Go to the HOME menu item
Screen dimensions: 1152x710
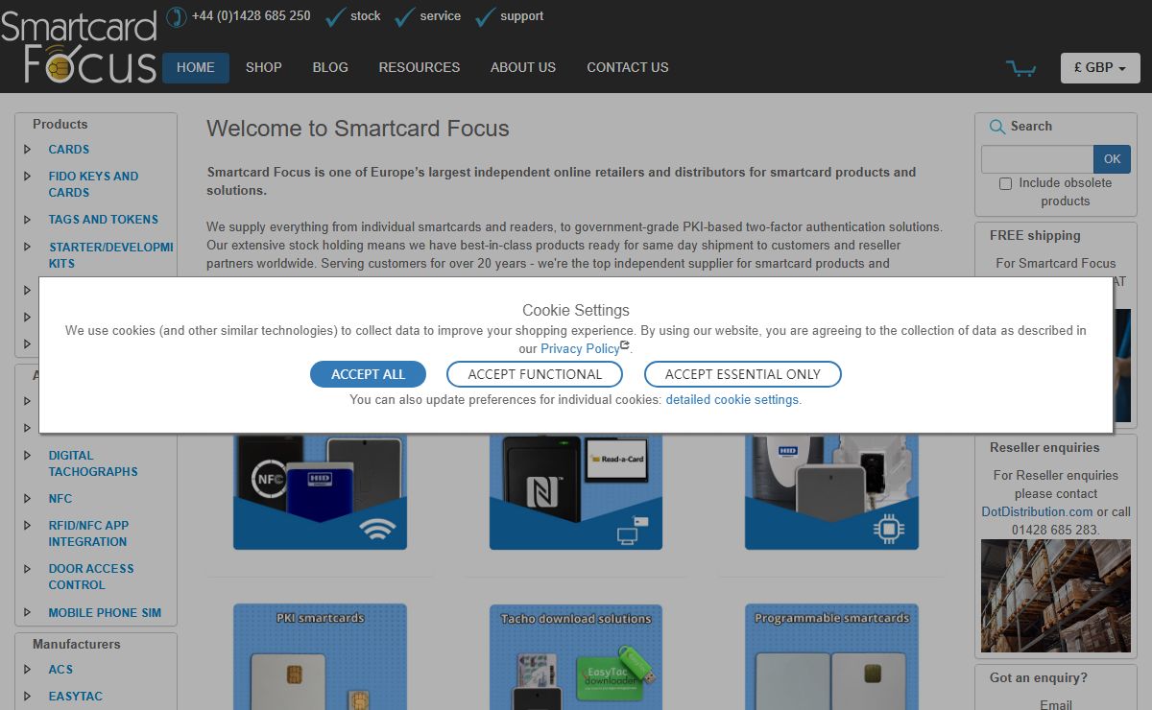[x=196, y=68]
